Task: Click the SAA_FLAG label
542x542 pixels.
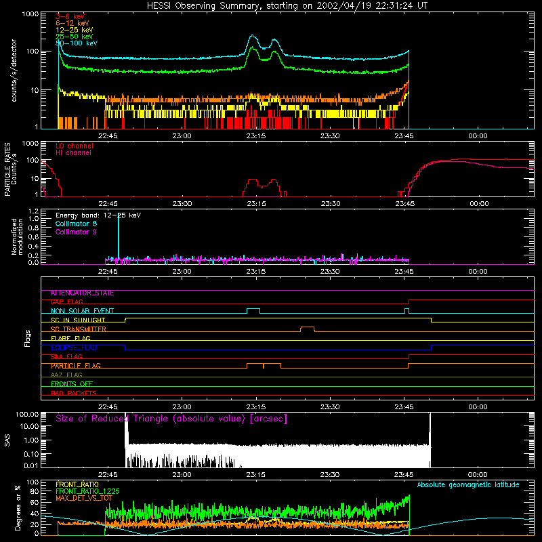Action: tap(66, 357)
